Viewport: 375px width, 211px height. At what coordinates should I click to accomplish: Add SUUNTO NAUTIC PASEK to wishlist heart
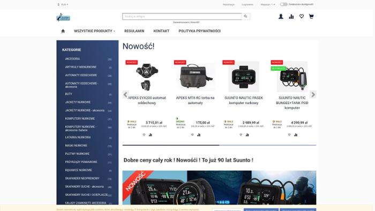click(241, 135)
